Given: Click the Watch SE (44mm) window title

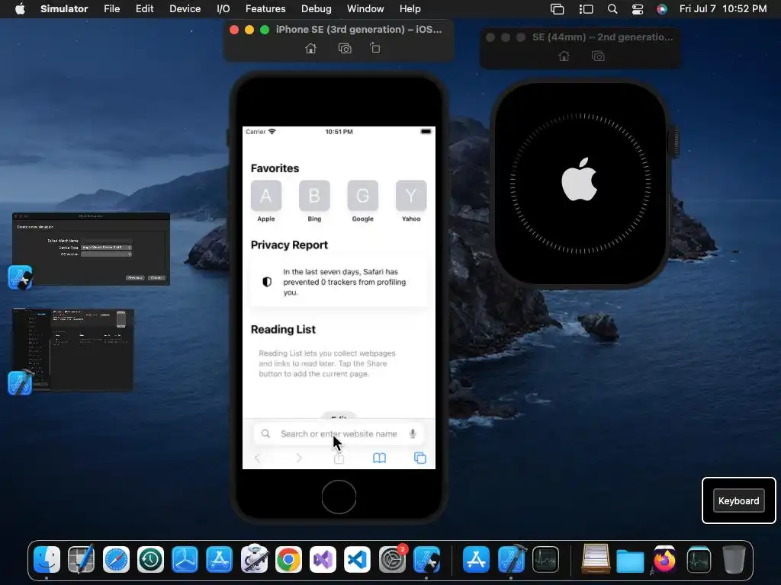Looking at the screenshot, I should tap(603, 37).
